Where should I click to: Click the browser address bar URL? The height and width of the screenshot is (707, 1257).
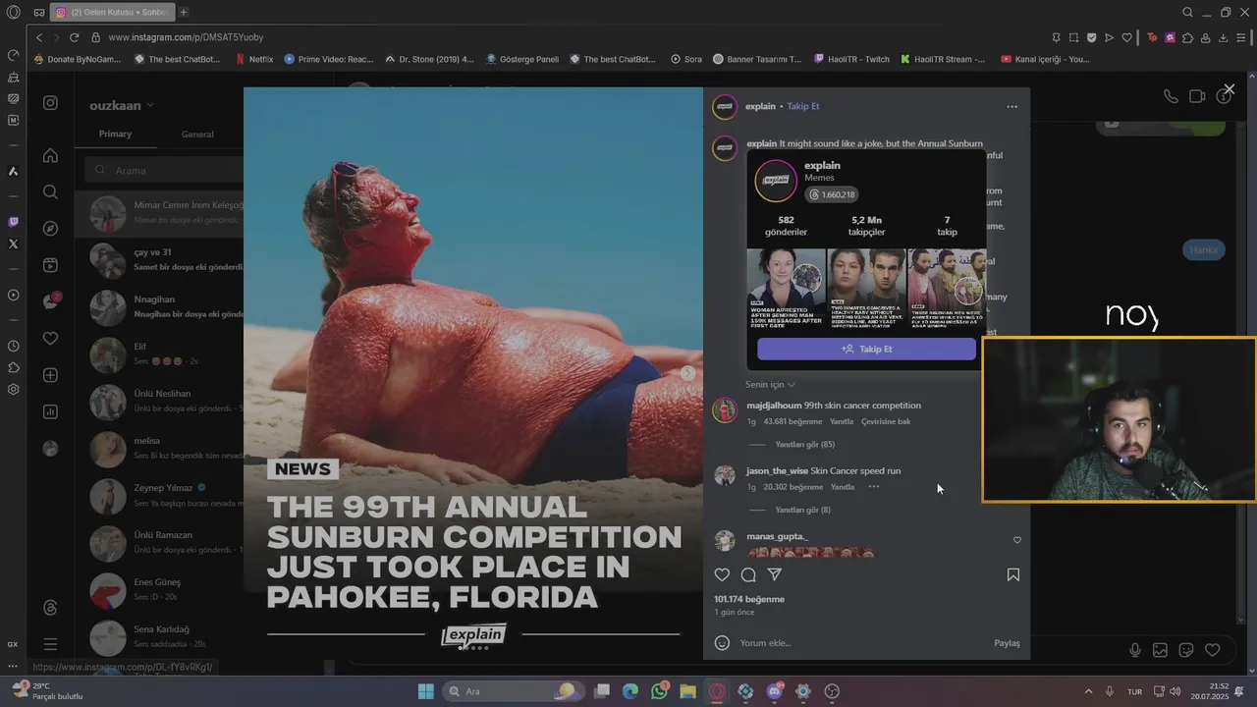click(x=186, y=37)
